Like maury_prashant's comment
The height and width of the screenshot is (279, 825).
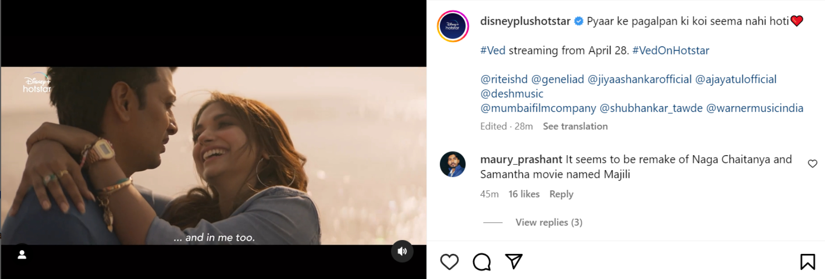click(x=812, y=164)
